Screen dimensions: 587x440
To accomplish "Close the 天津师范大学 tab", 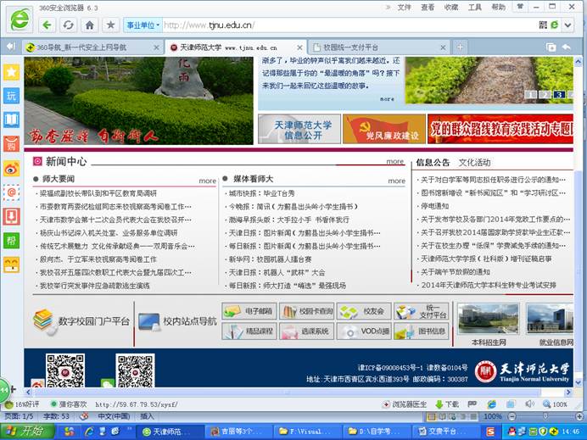I will (x=299, y=47).
